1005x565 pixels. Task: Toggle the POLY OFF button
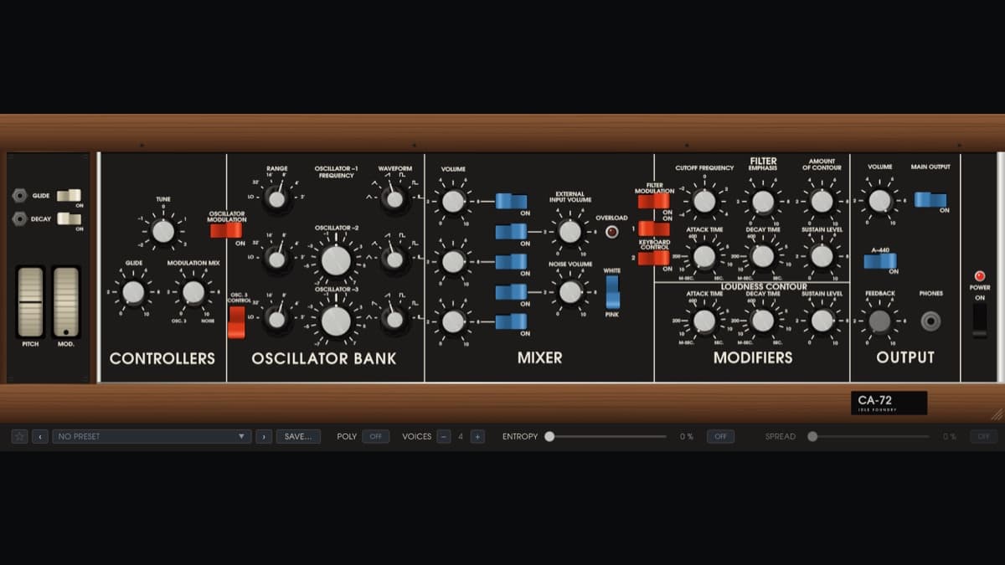(x=376, y=436)
